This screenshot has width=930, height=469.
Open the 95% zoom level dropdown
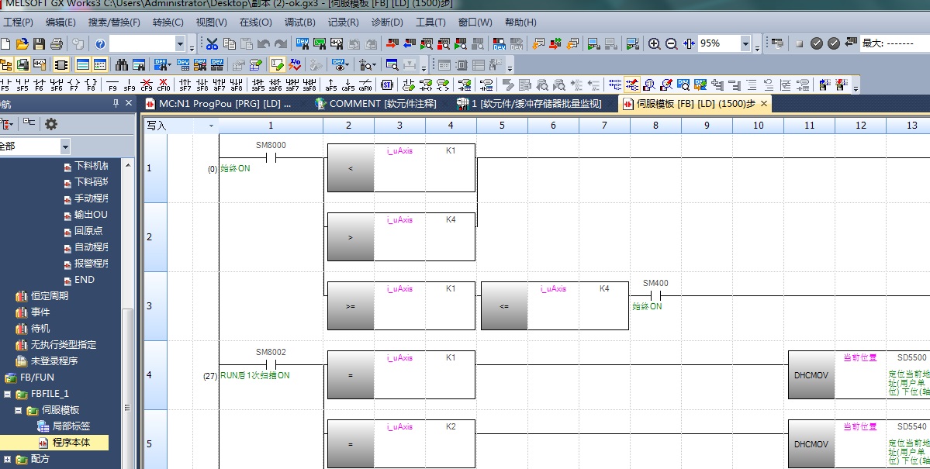pos(756,44)
